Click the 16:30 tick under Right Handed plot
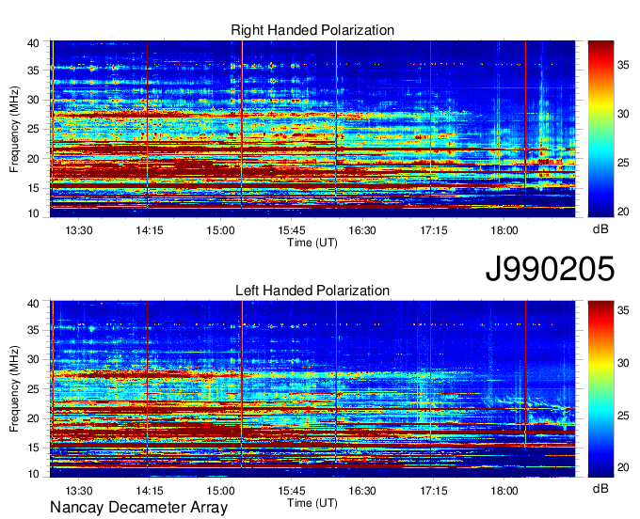 [x=362, y=230]
